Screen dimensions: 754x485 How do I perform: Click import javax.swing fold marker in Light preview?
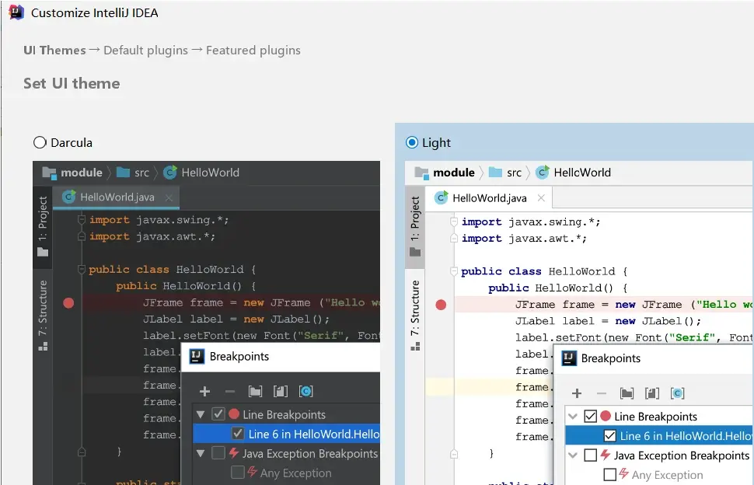pyautogui.click(x=453, y=222)
